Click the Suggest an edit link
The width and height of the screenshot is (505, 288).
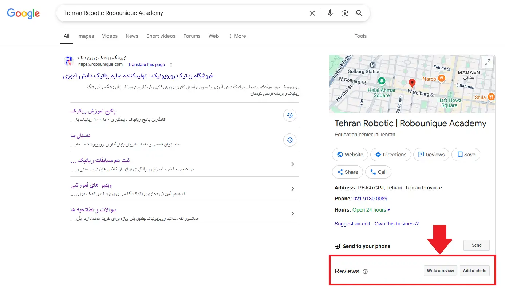[352, 224]
